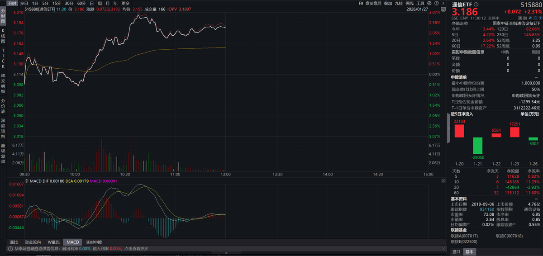Screen dimensions: 543x256
Task: Click the 1-21 net outflow green bar
Action: 477,145
